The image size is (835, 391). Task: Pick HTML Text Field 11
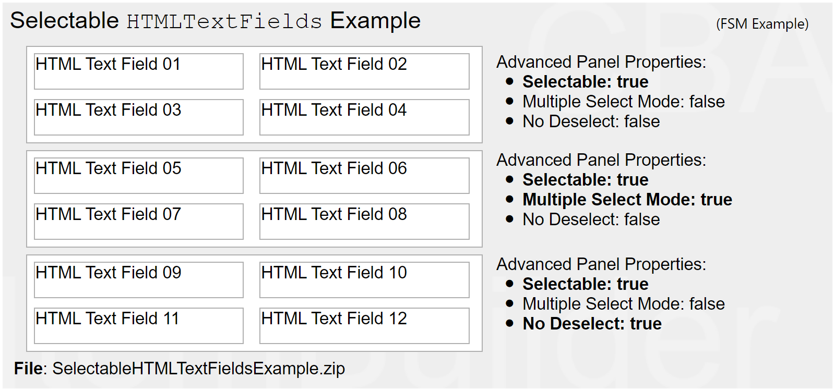point(138,326)
